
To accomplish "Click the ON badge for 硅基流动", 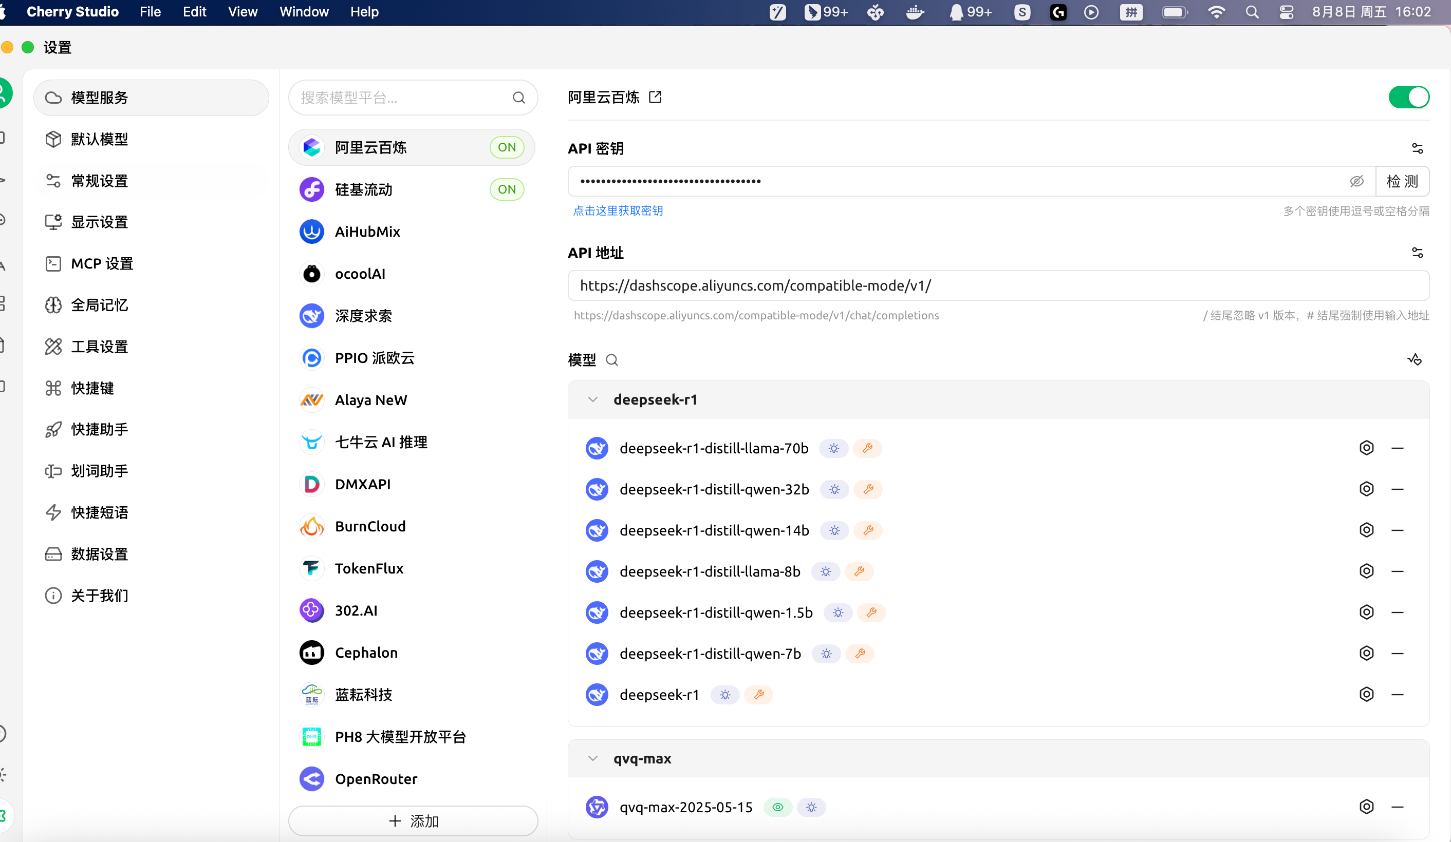I will (x=506, y=189).
